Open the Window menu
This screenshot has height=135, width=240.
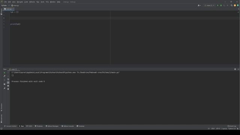[x=53, y=2]
